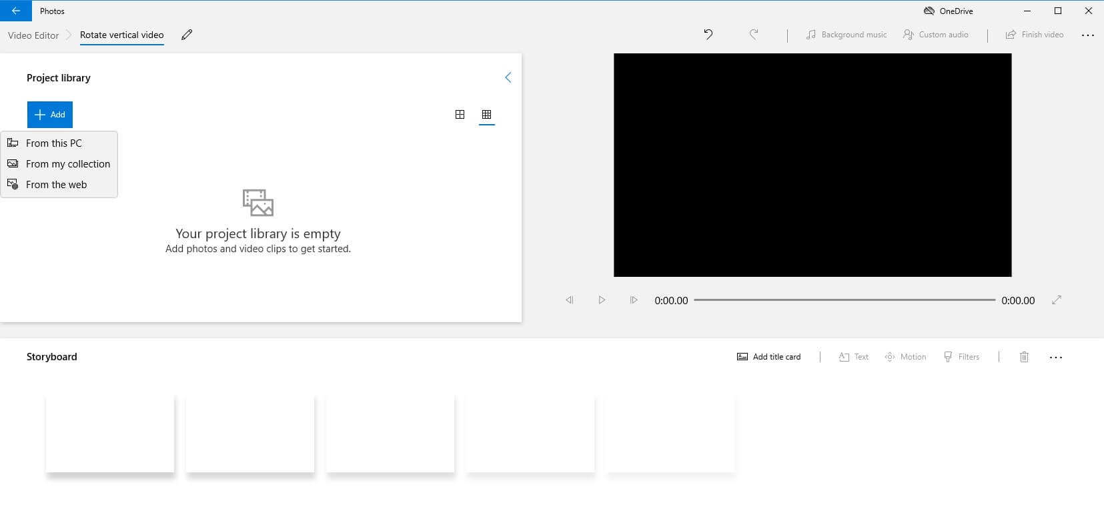Click the pencil icon to rename project
Screen dimensions: 1104x509
pyautogui.click(x=187, y=35)
